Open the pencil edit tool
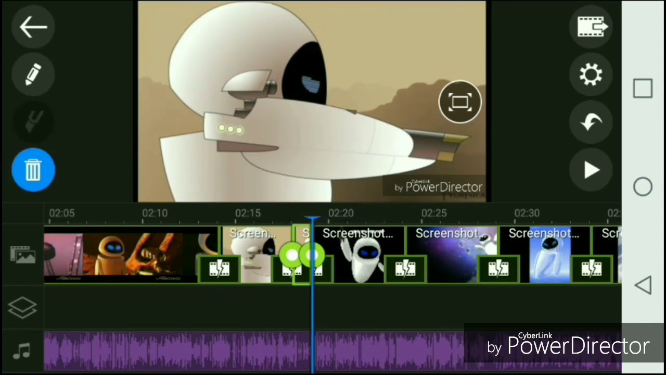Image resolution: width=666 pixels, height=375 pixels. pyautogui.click(x=33, y=76)
